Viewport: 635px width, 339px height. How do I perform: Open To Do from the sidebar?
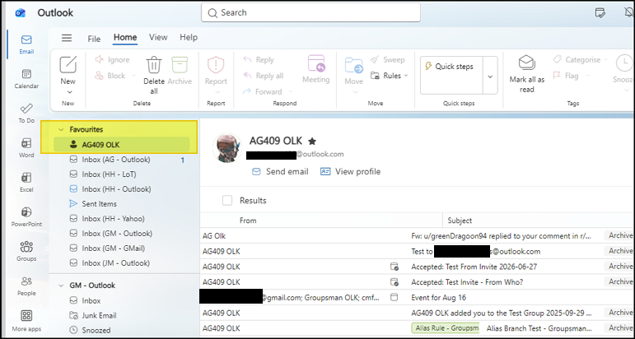(x=26, y=114)
